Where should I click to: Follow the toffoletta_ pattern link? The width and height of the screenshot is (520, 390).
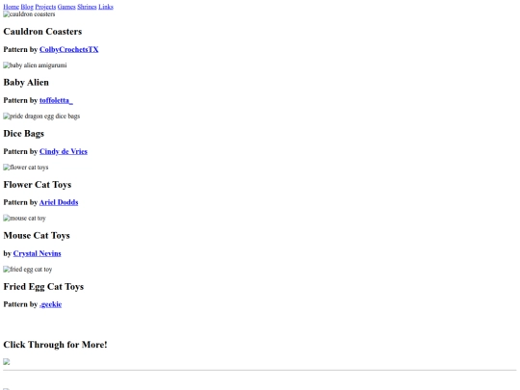[x=56, y=100]
